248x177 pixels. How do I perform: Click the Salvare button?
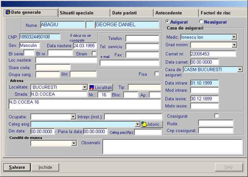[x=17, y=167]
